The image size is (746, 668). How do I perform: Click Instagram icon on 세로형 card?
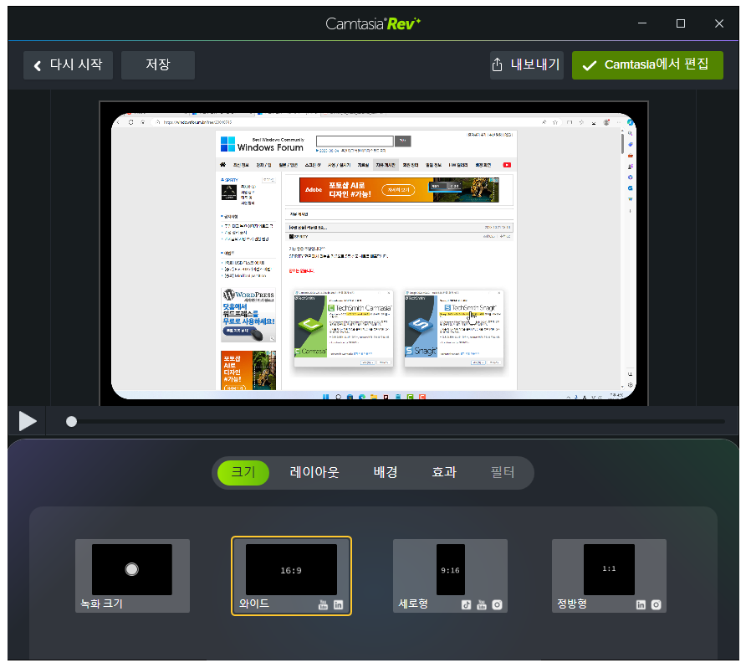pos(497,604)
